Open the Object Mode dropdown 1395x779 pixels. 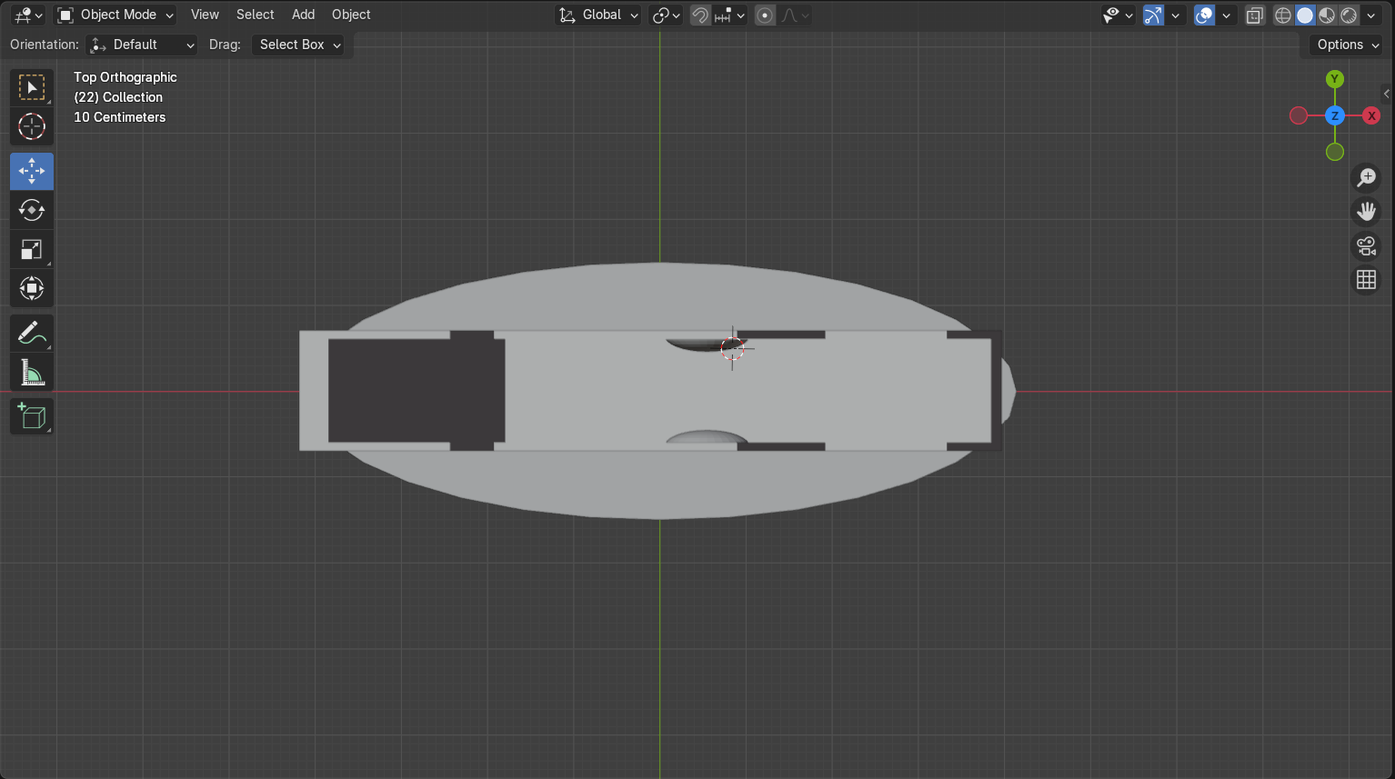(115, 15)
